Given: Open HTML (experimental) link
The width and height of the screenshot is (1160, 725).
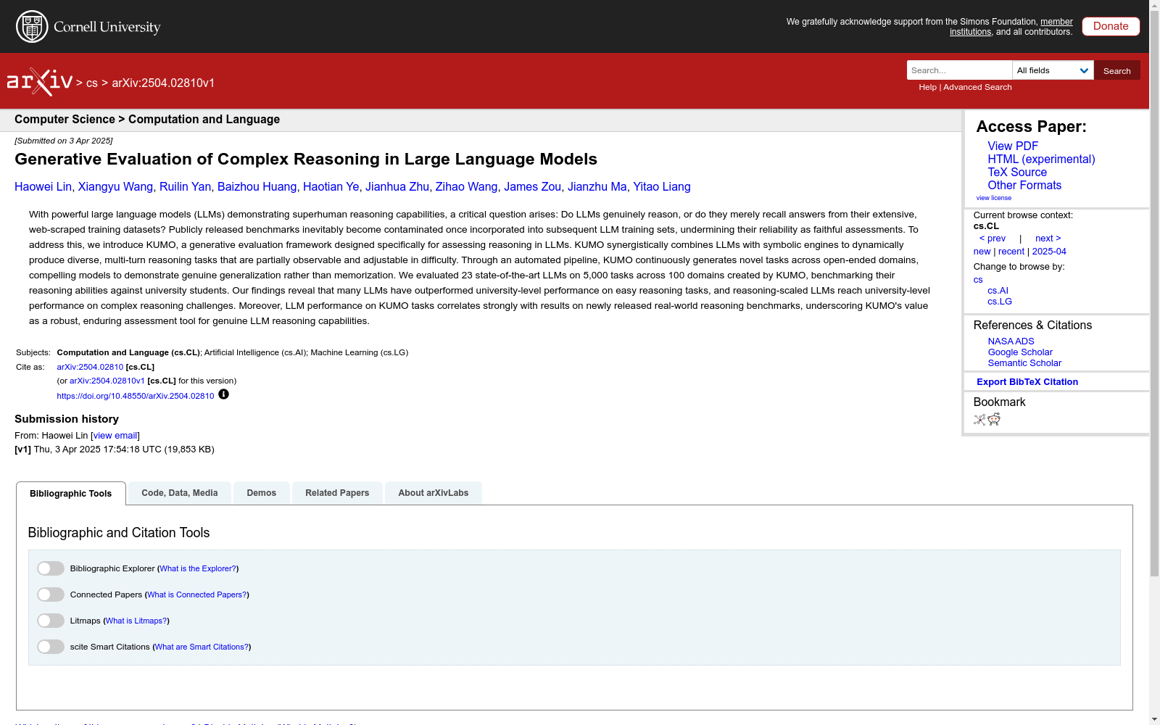Looking at the screenshot, I should pyautogui.click(x=1041, y=159).
